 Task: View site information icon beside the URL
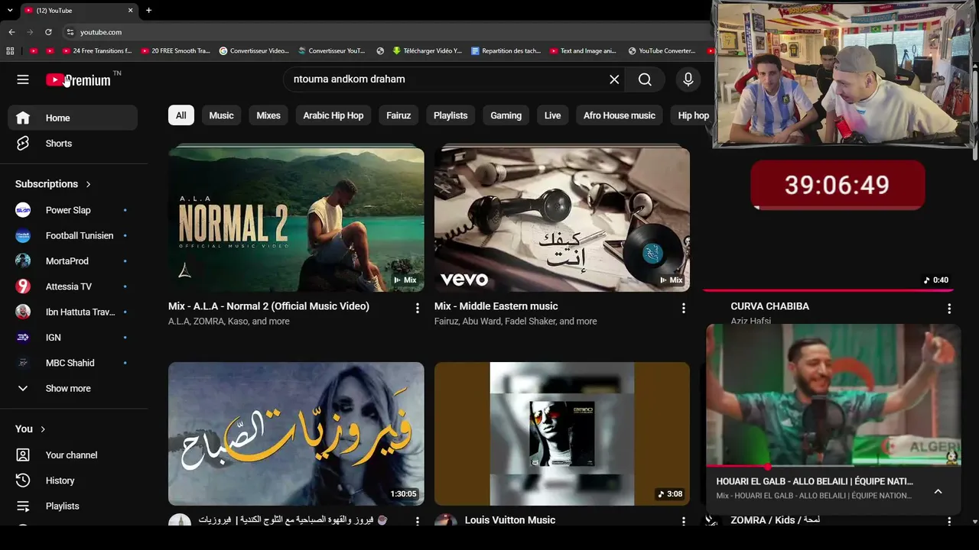pos(70,32)
